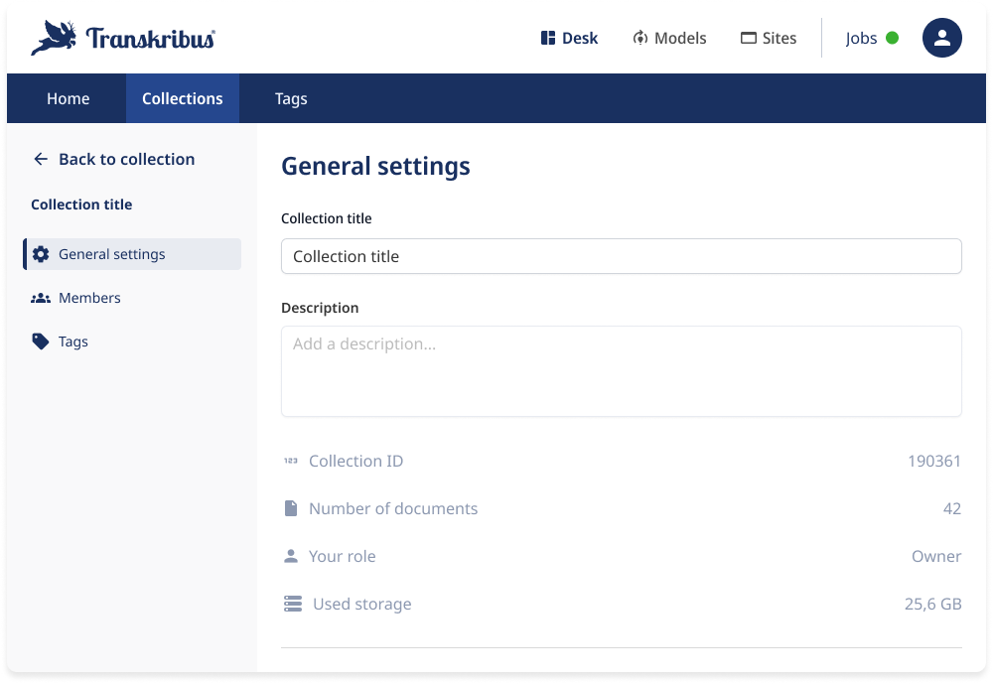Click the Transkribus pegasus logo
Image resolution: width=993 pixels, height=684 pixels.
coord(56,35)
